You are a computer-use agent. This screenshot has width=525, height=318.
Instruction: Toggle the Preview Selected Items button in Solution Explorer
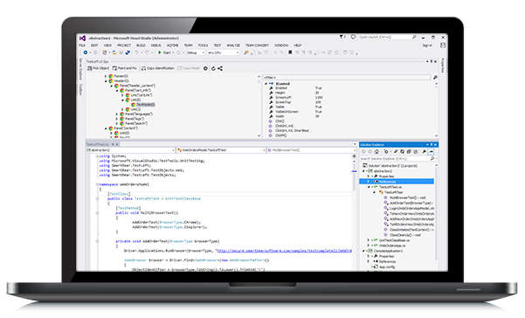click(432, 152)
